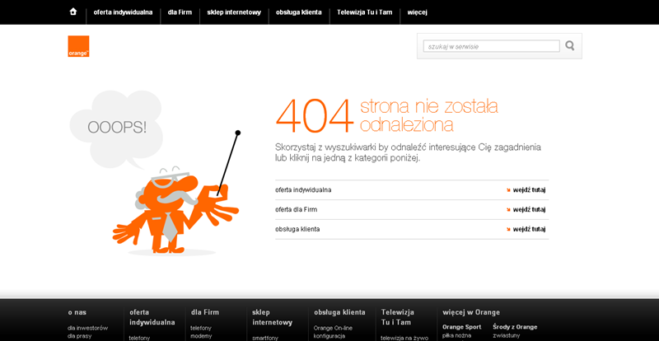Open footer heading 'więcej w Orange'

coord(471,312)
